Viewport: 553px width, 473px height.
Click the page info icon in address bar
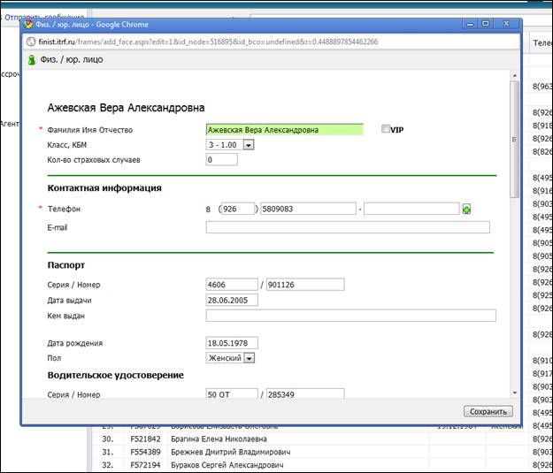(31, 42)
